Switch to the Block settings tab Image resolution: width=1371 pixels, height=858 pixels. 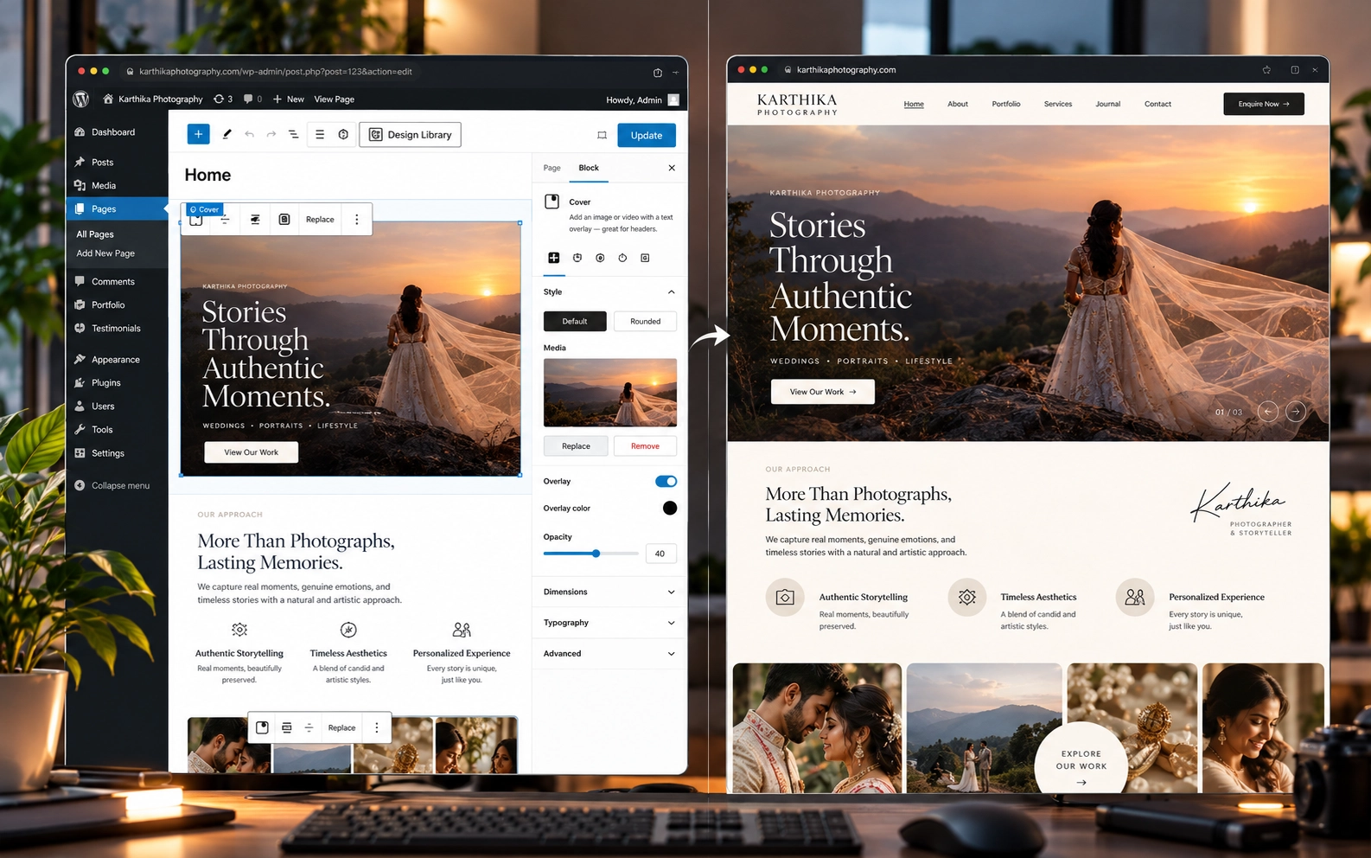point(589,168)
